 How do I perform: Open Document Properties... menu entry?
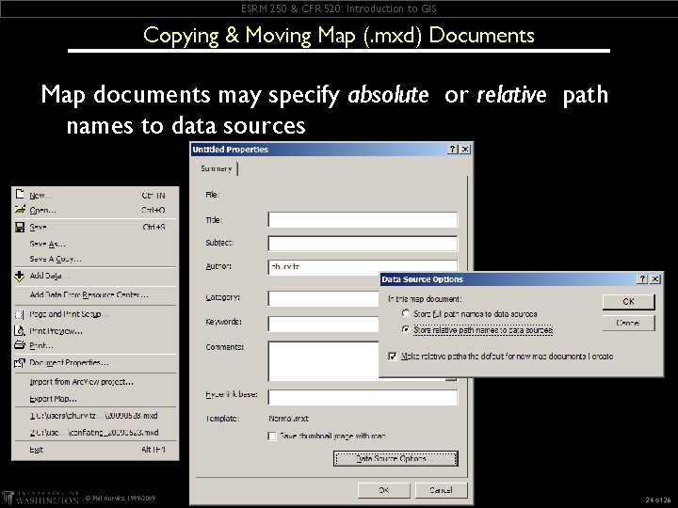coord(97,363)
